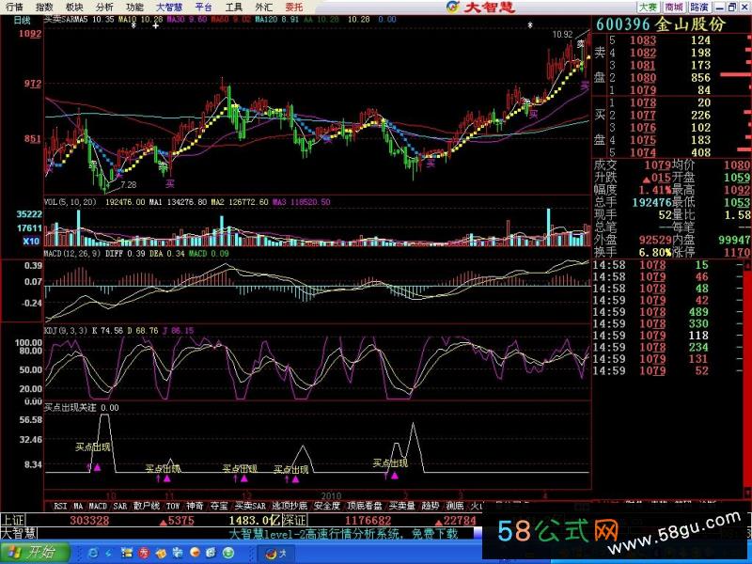Select the TOW indicator tab
This screenshot has width=752, height=564.
(x=173, y=506)
